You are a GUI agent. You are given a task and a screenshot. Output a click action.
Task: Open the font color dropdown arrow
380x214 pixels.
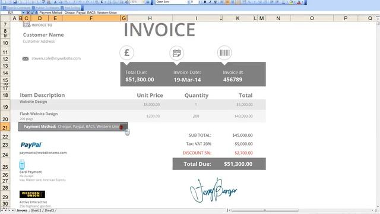pyautogui.click(x=302, y=2)
